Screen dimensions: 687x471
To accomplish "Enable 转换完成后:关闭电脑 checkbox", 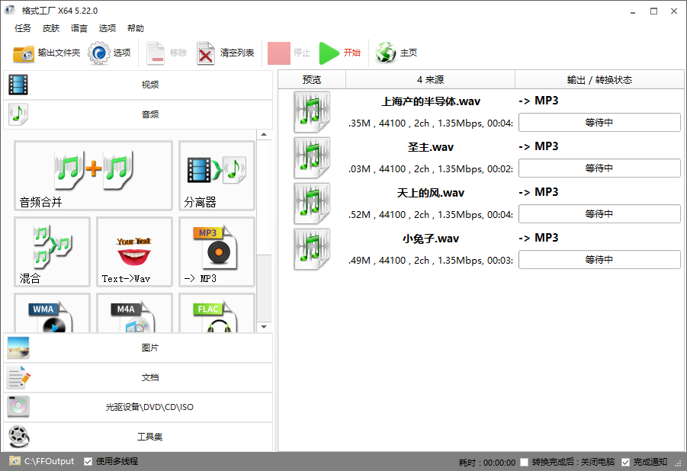I will (x=524, y=462).
